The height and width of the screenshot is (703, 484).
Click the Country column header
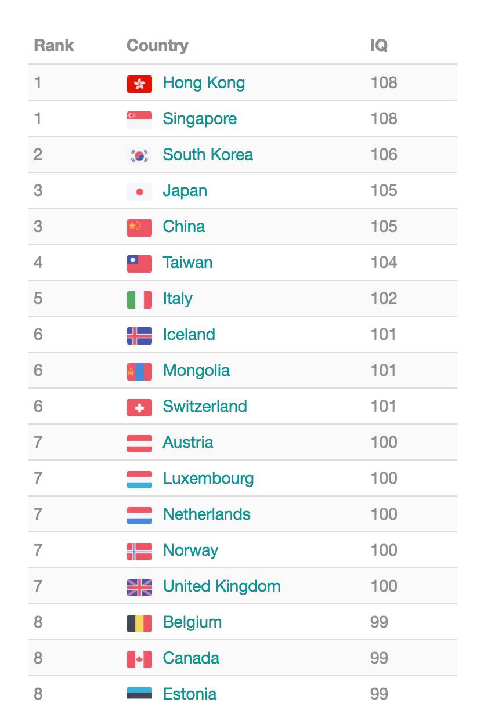coord(157,46)
